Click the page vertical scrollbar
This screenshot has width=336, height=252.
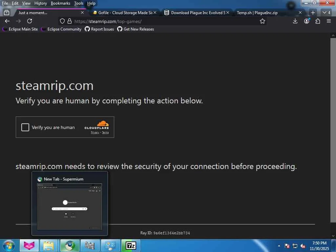coord(333,130)
